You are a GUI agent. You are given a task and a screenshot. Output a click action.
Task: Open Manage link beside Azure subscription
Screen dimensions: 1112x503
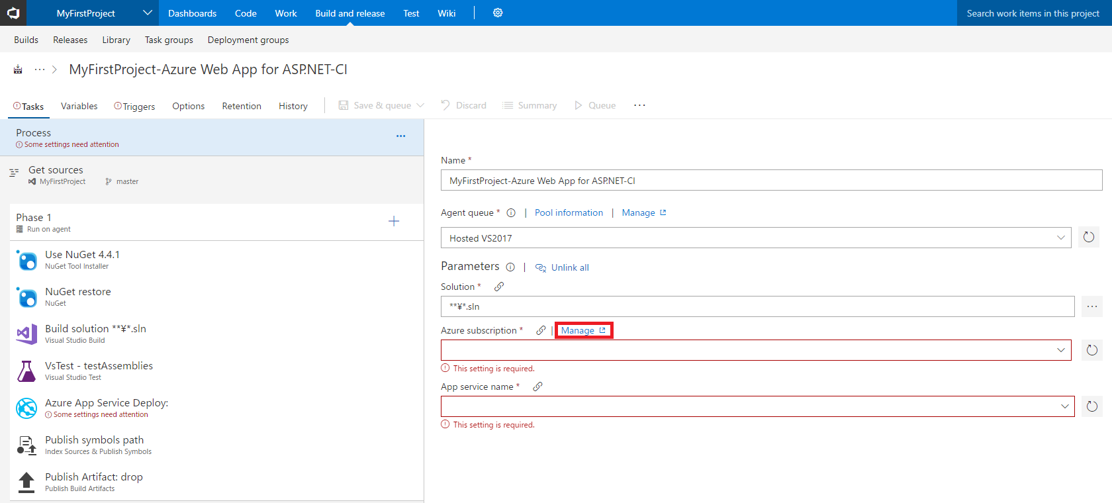click(x=584, y=330)
